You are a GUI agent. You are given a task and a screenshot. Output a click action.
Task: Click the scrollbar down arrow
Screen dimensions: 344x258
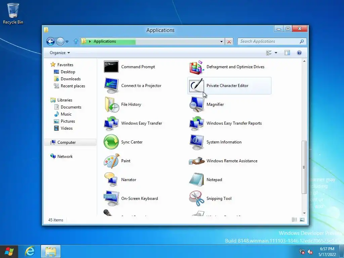(304, 213)
